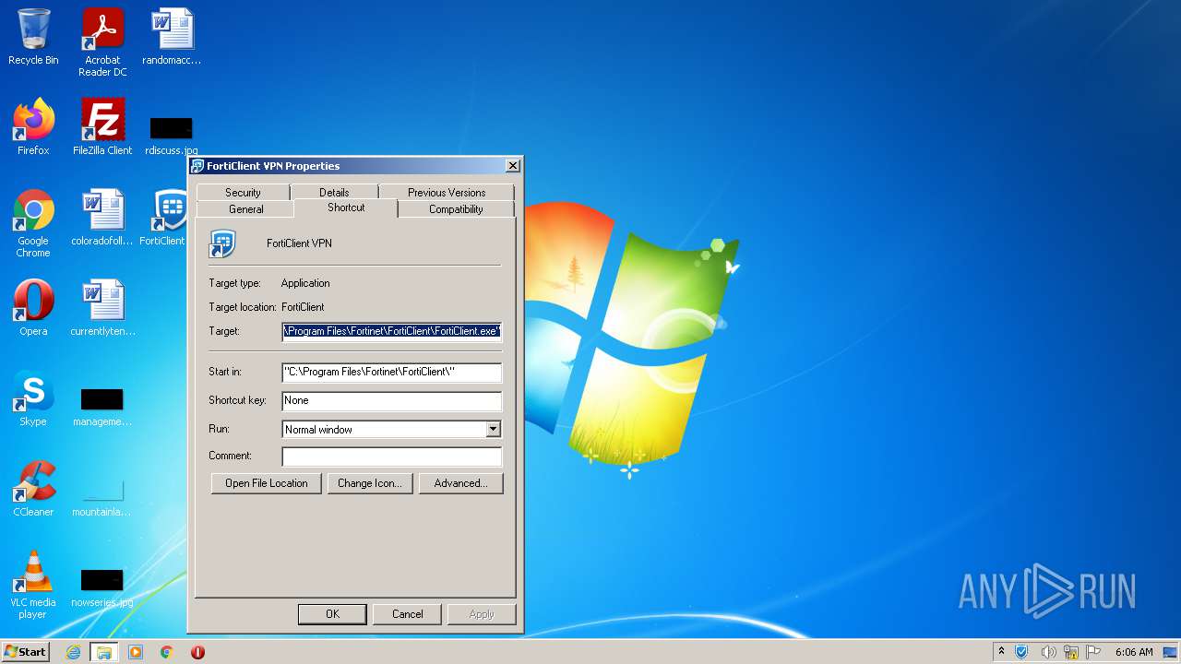Show hidden tray icons arrow
Viewport: 1181px width, 664px height.
click(1001, 651)
